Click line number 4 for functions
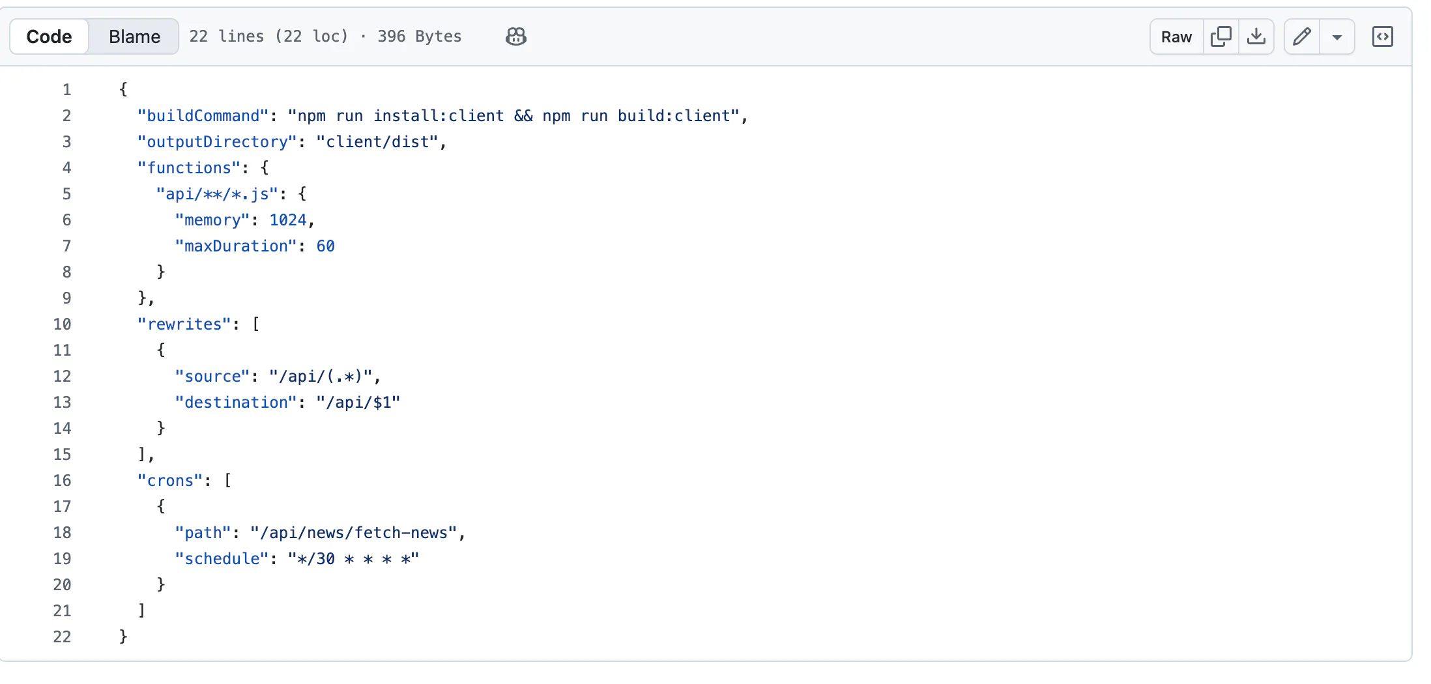 click(x=66, y=167)
